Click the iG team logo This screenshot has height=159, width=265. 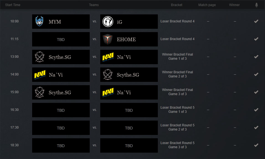pyautogui.click(x=108, y=22)
